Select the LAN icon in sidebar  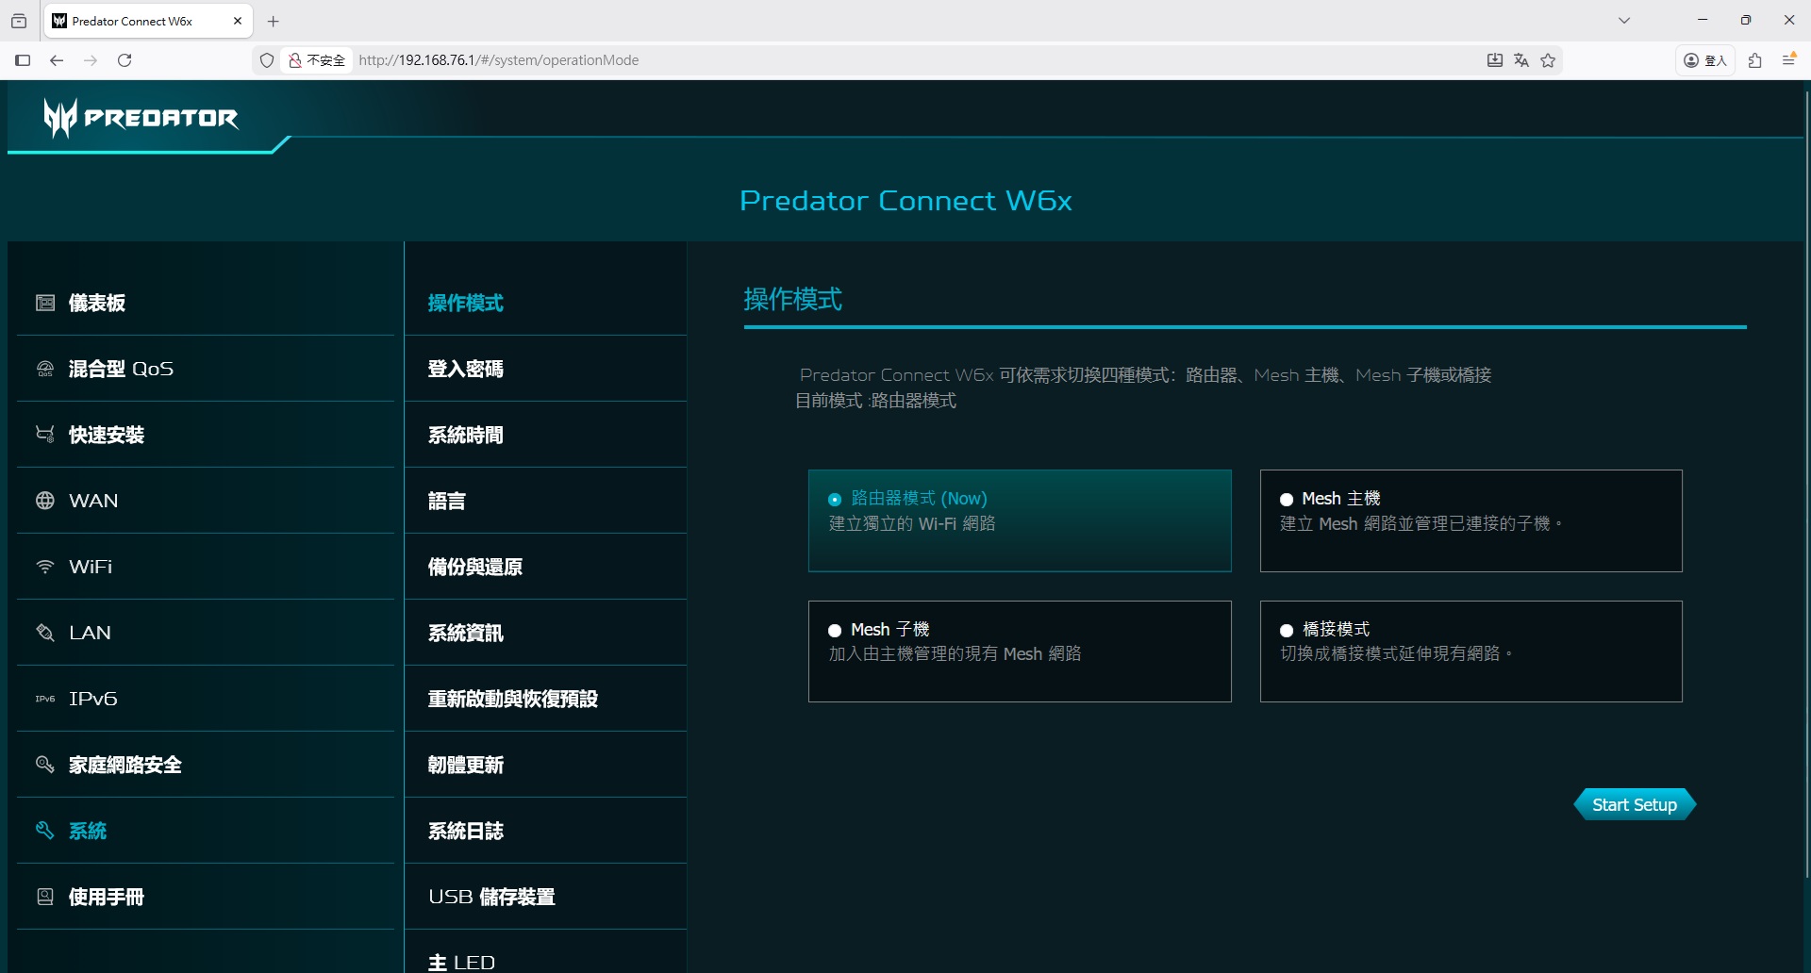pos(45,633)
